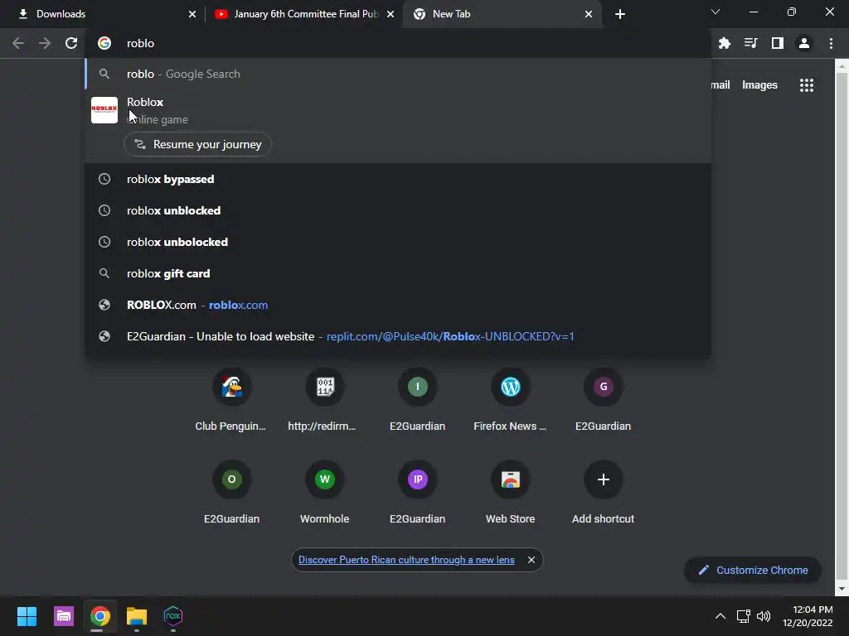Dismiss the Puerto Rican culture promo
Image resolution: width=849 pixels, height=636 pixels.
coord(531,560)
